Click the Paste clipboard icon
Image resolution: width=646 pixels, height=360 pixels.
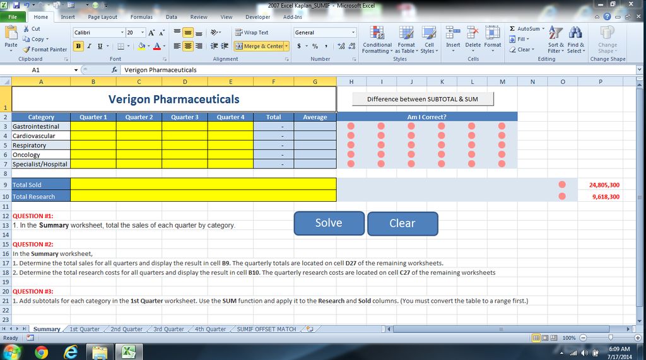(x=11, y=33)
